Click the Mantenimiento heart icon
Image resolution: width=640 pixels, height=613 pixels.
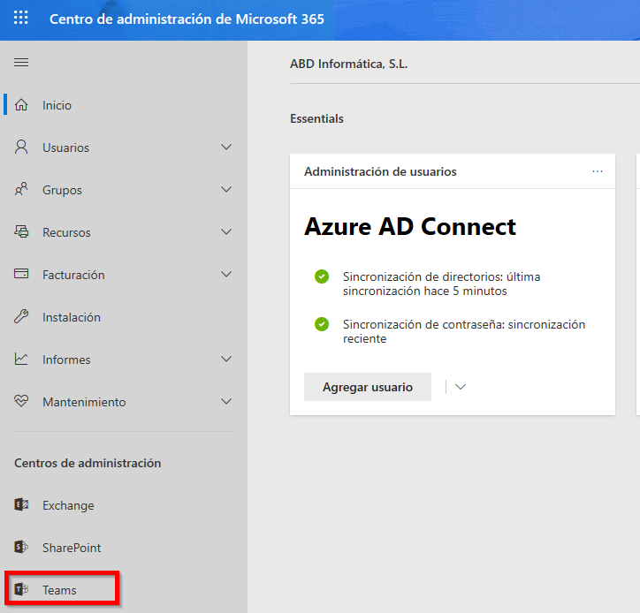click(21, 401)
